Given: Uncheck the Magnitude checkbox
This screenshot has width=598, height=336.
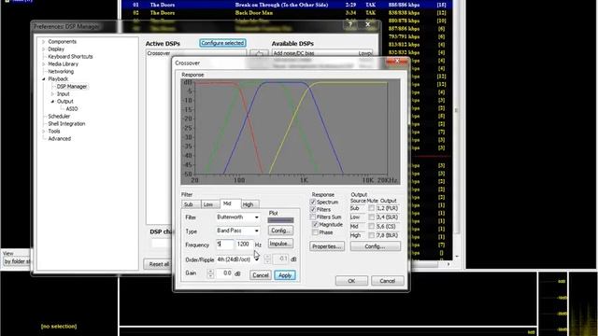Looking at the screenshot, I should [315, 225].
